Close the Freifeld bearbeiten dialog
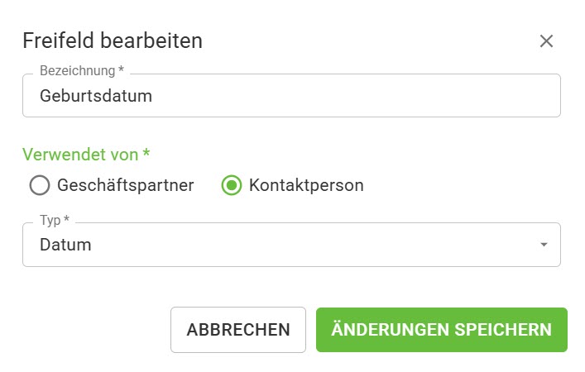585x372 pixels. click(x=546, y=41)
